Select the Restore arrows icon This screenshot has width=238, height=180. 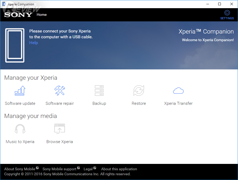click(139, 91)
